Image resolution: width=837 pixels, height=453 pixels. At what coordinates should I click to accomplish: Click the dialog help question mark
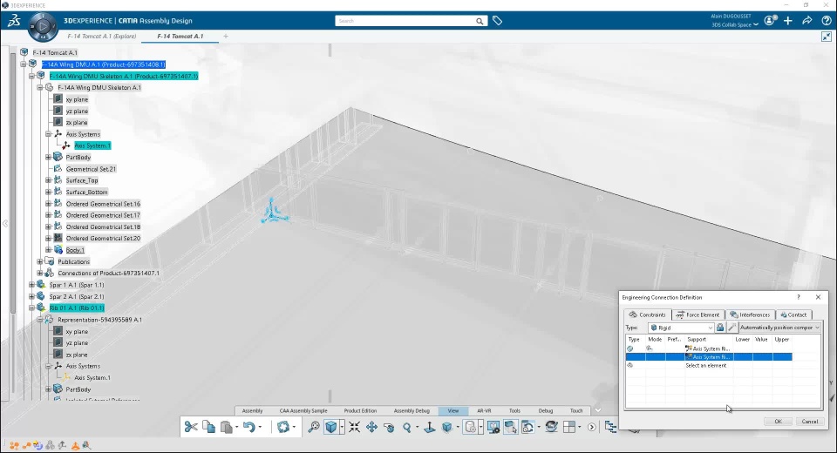click(x=799, y=297)
